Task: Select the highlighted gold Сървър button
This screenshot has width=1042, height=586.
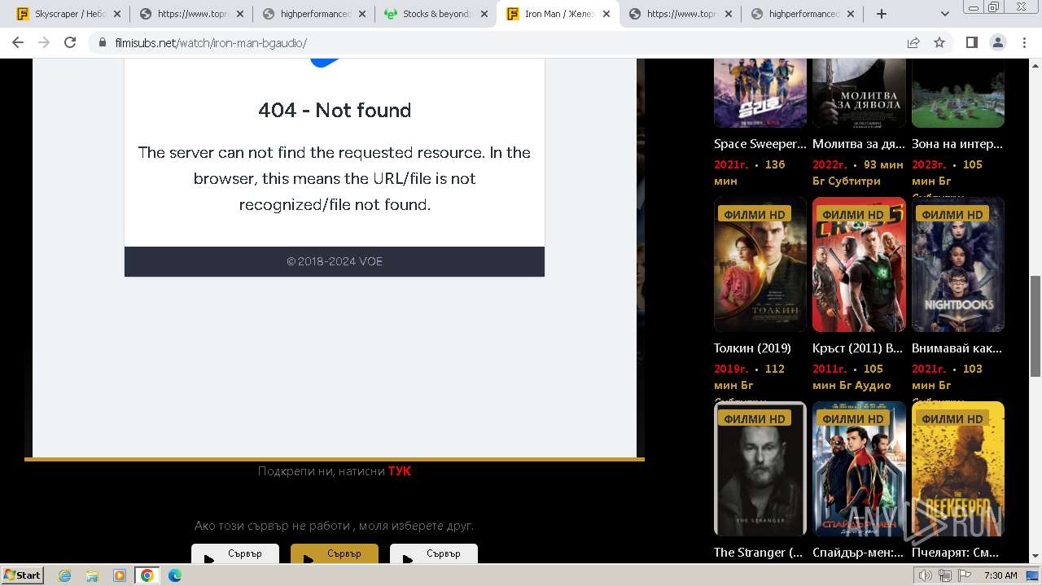Action: [335, 553]
